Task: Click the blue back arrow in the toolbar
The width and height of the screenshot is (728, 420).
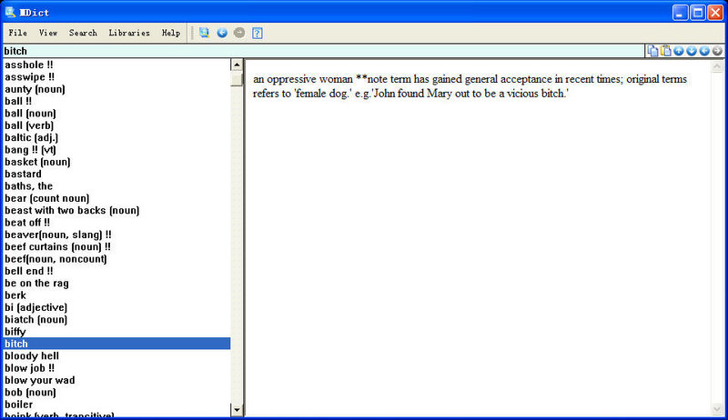Action: coord(222,33)
